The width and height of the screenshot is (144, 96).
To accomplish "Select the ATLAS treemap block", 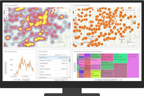I will click(x=81, y=60).
